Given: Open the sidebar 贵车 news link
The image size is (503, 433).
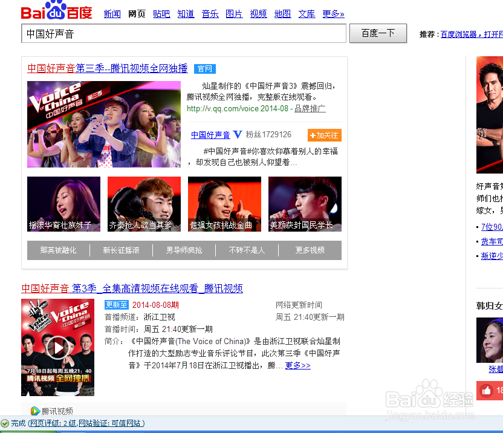Looking at the screenshot, I should click(492, 241).
